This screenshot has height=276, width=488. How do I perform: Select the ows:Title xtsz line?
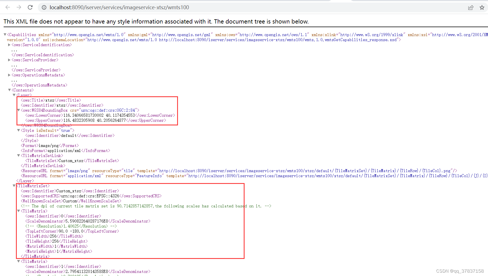click(x=51, y=100)
